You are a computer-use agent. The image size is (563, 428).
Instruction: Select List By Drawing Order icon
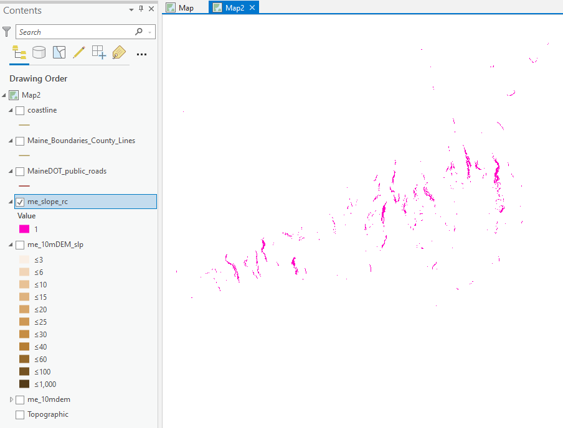point(19,53)
